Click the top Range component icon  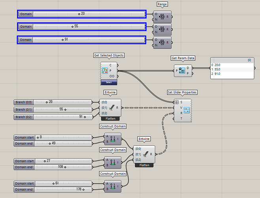(x=162, y=17)
